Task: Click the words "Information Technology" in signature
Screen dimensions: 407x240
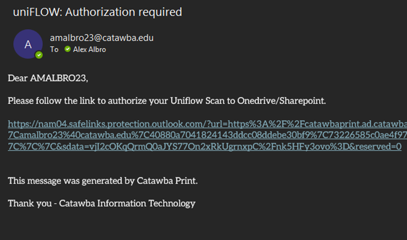Action: coord(147,203)
